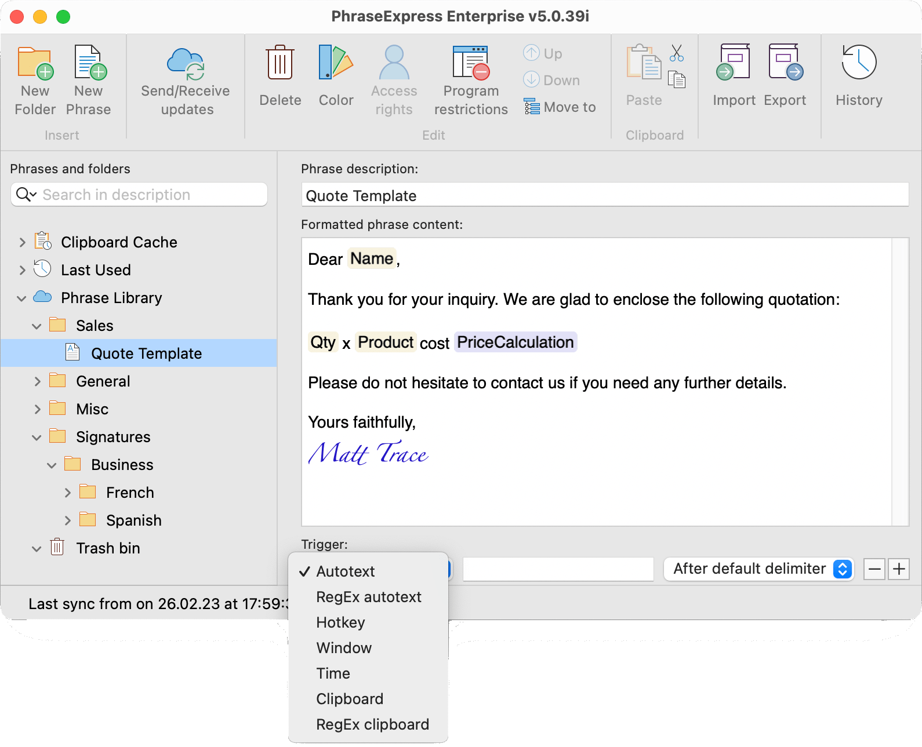
Task: Click the Export icon
Action: click(x=786, y=62)
